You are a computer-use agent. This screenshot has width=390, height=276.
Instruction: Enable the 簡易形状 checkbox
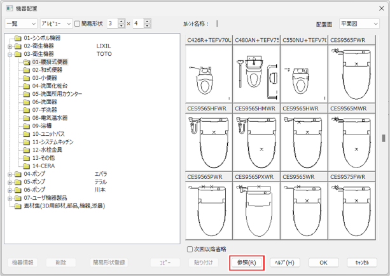[78, 23]
